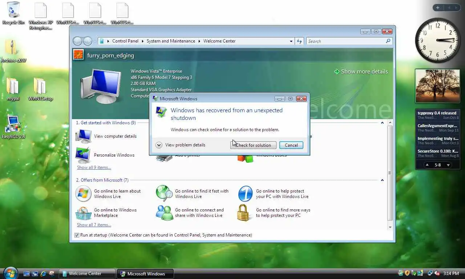Show previous feed headlines with up arrow
The height and width of the screenshot is (279, 465).
point(427,165)
